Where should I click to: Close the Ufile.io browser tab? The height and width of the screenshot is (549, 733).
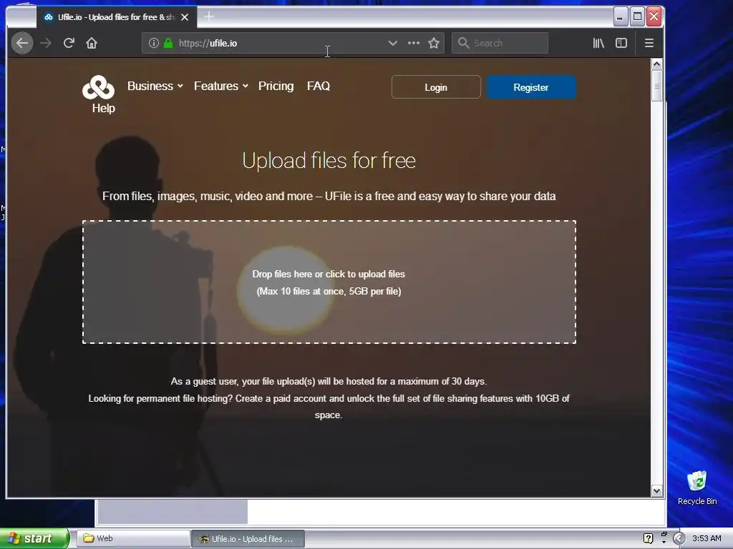[x=185, y=17]
